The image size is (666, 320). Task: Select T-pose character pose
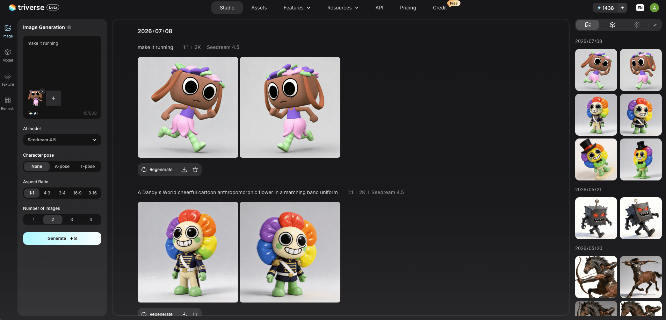87,166
